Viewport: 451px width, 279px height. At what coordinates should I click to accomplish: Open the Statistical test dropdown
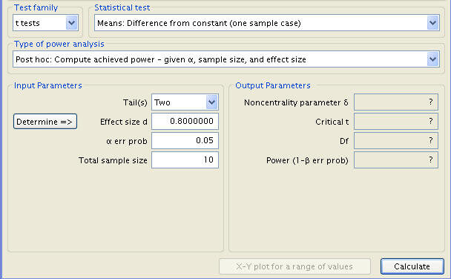[267, 23]
